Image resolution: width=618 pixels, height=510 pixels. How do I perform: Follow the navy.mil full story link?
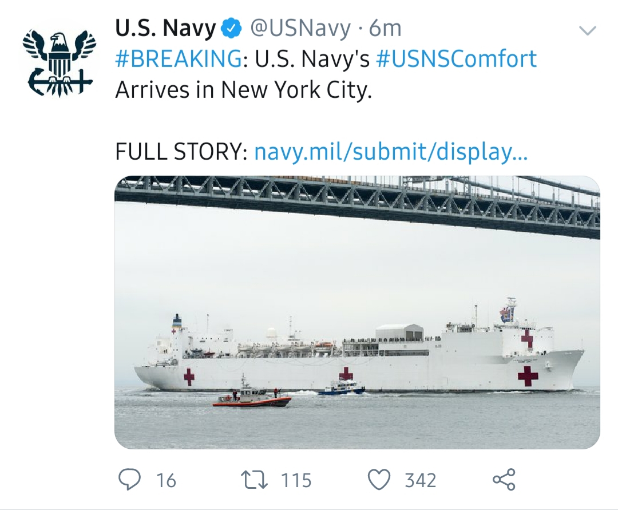tap(391, 152)
